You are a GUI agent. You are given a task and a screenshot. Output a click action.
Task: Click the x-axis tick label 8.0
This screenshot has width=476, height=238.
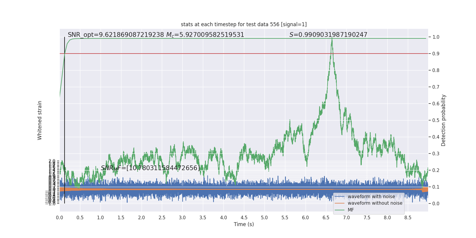(x=387, y=218)
